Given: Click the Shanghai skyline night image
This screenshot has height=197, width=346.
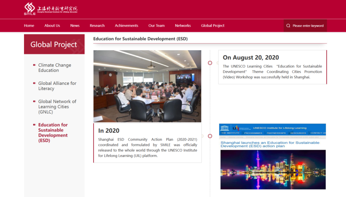Looking at the screenshot, I should click(273, 169).
